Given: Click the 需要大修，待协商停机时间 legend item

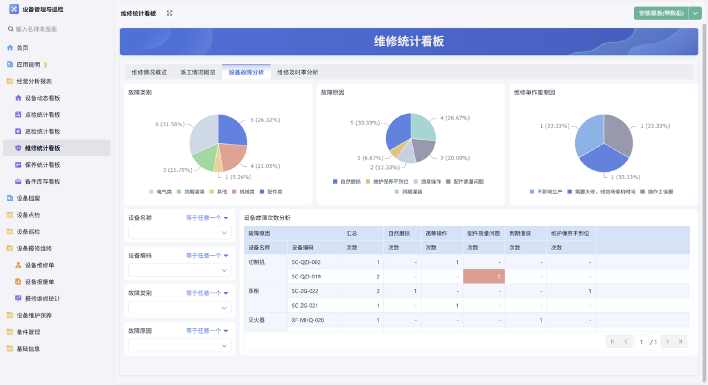Looking at the screenshot, I should click(601, 192).
